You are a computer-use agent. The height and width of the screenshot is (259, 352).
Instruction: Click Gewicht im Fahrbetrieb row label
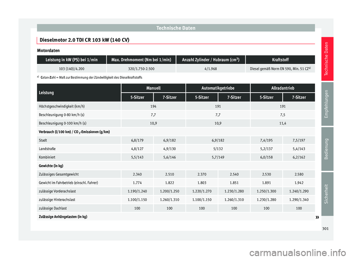pyautogui.click(x=69, y=183)
